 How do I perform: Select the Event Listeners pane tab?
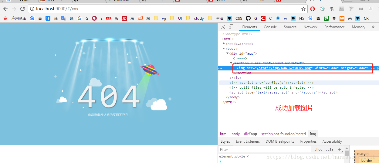tap(248, 141)
